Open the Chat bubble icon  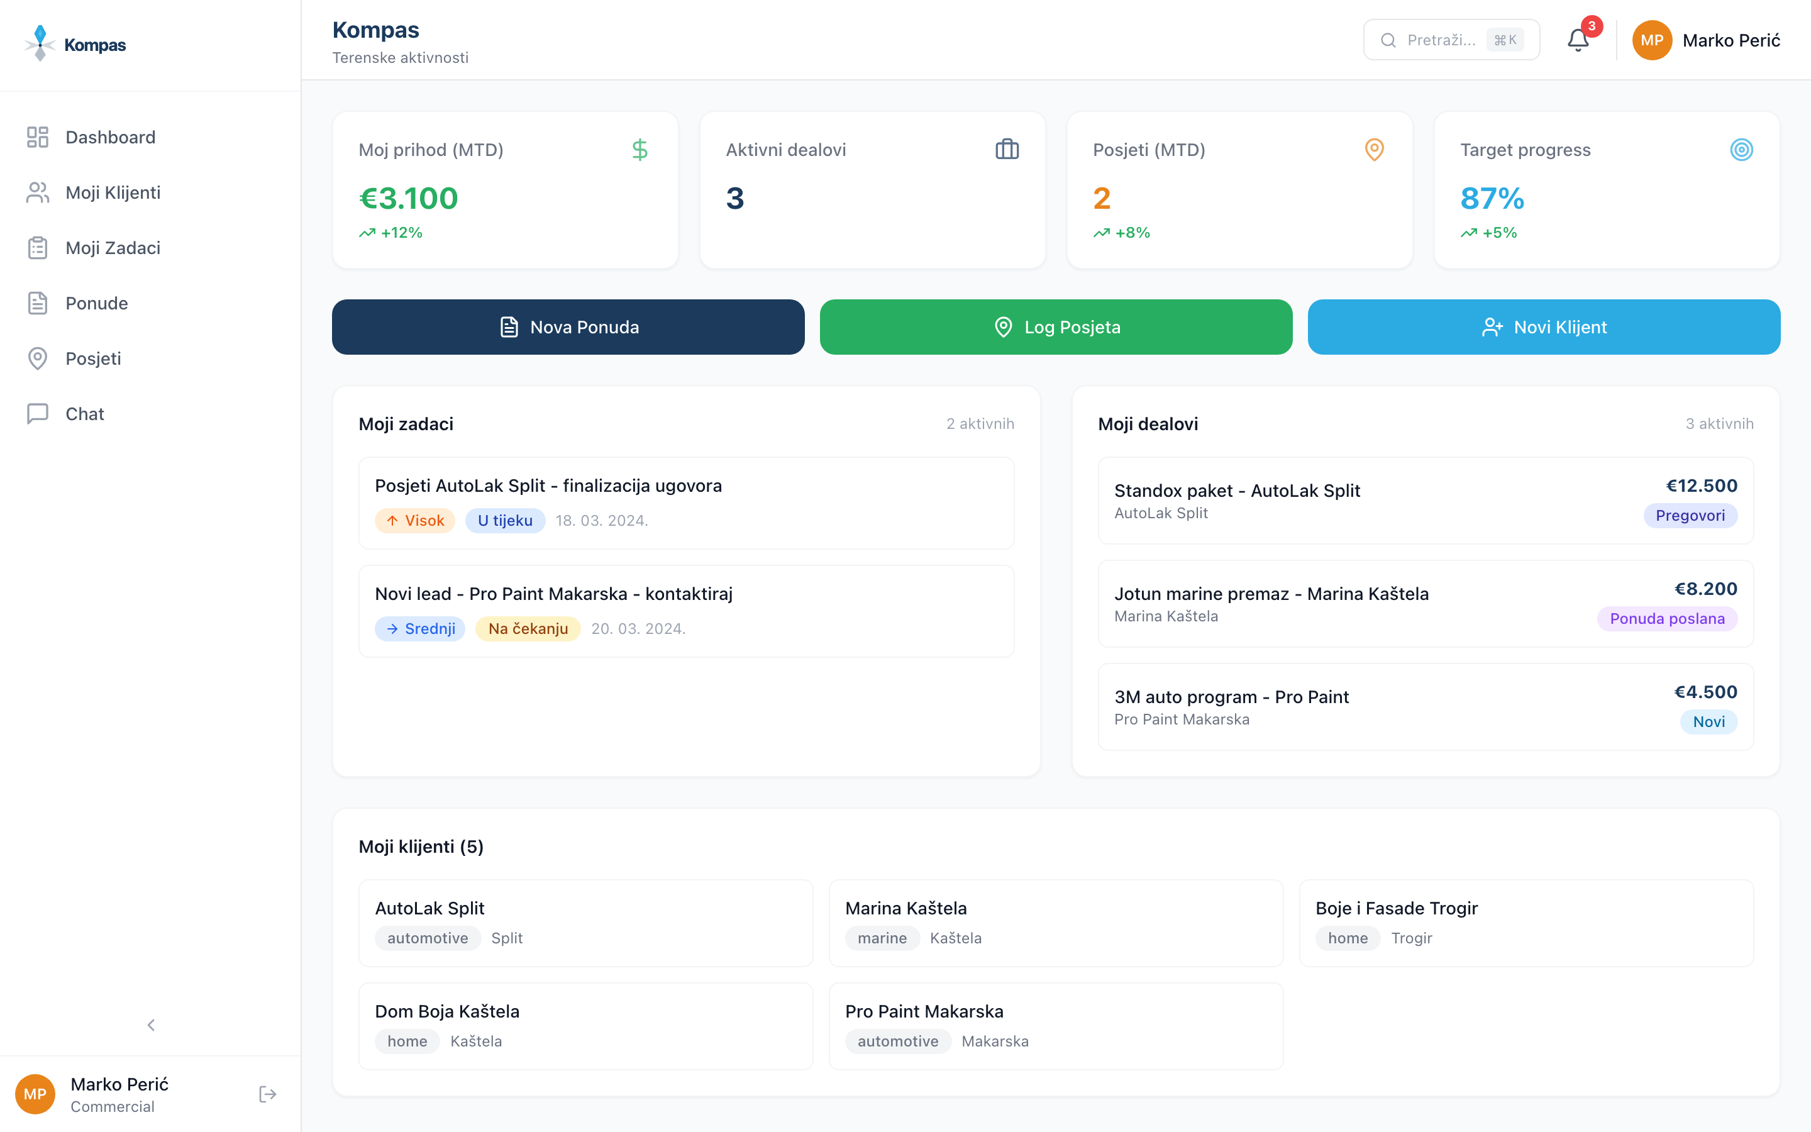38,413
